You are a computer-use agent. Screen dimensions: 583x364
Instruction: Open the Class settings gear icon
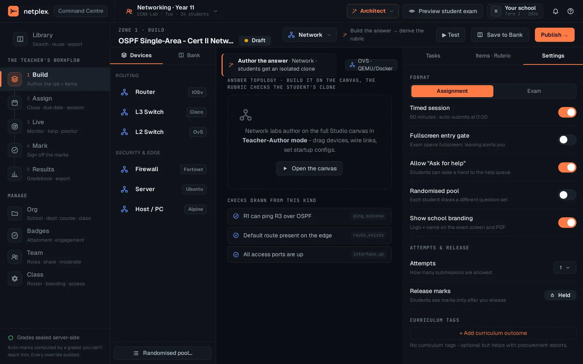coord(15,278)
